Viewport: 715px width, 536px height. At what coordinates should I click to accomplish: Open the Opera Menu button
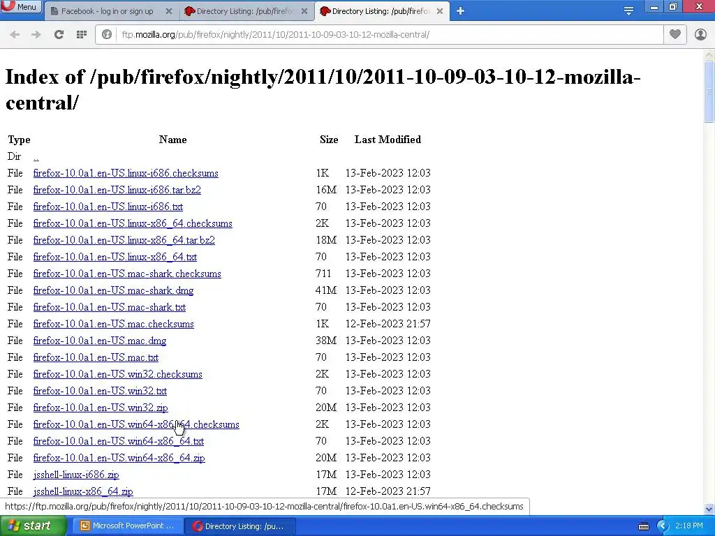[x=21, y=6]
